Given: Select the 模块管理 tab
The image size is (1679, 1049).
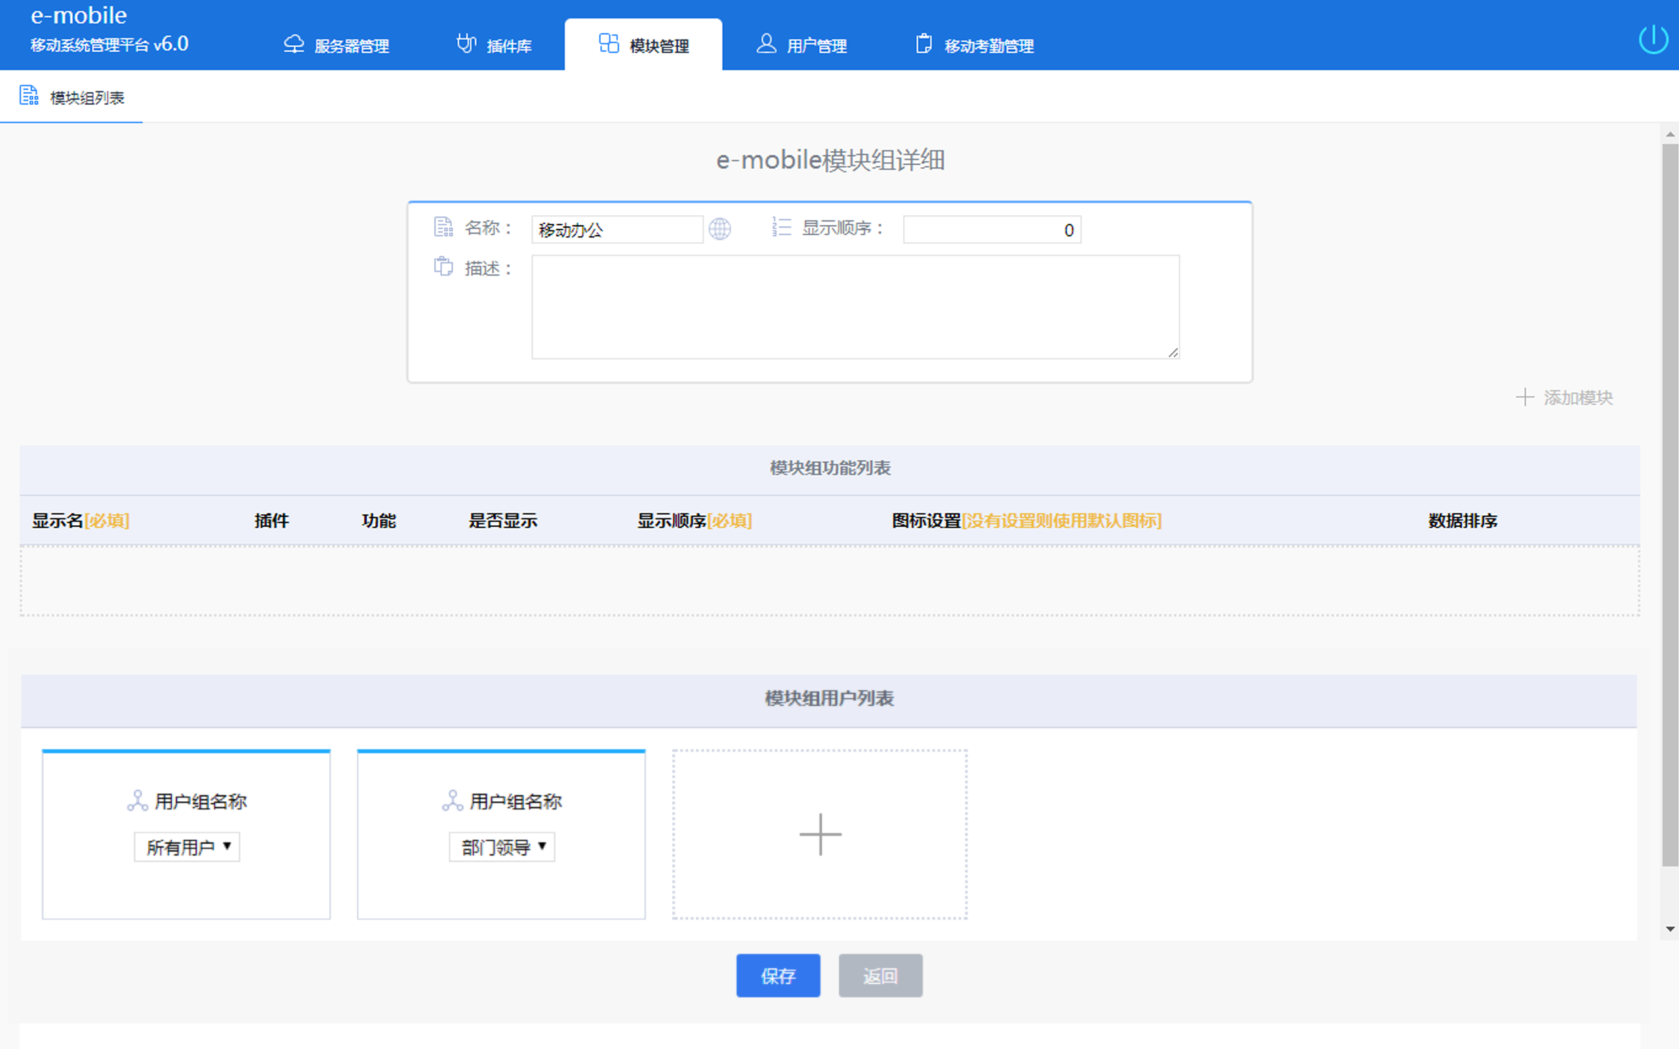Looking at the screenshot, I should (x=643, y=45).
